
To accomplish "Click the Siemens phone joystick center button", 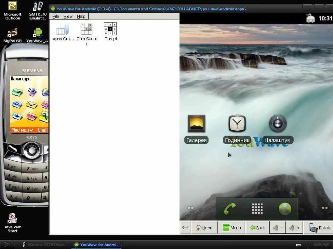I will (32, 150).
